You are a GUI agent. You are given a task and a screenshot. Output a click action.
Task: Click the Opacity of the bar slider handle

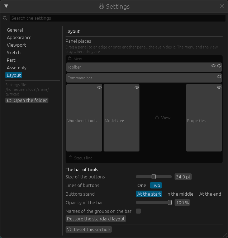coord(170,202)
